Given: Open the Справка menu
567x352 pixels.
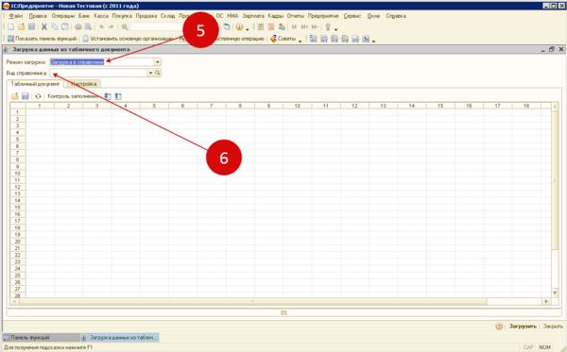Looking at the screenshot, I should tap(396, 16).
